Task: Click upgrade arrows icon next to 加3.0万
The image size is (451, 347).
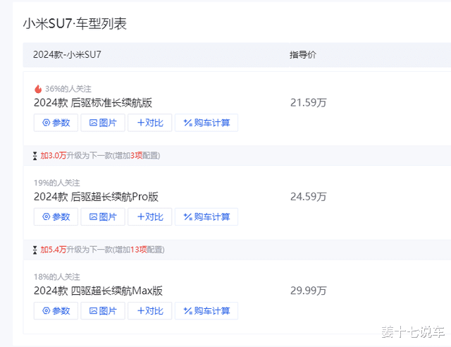Action: point(35,156)
